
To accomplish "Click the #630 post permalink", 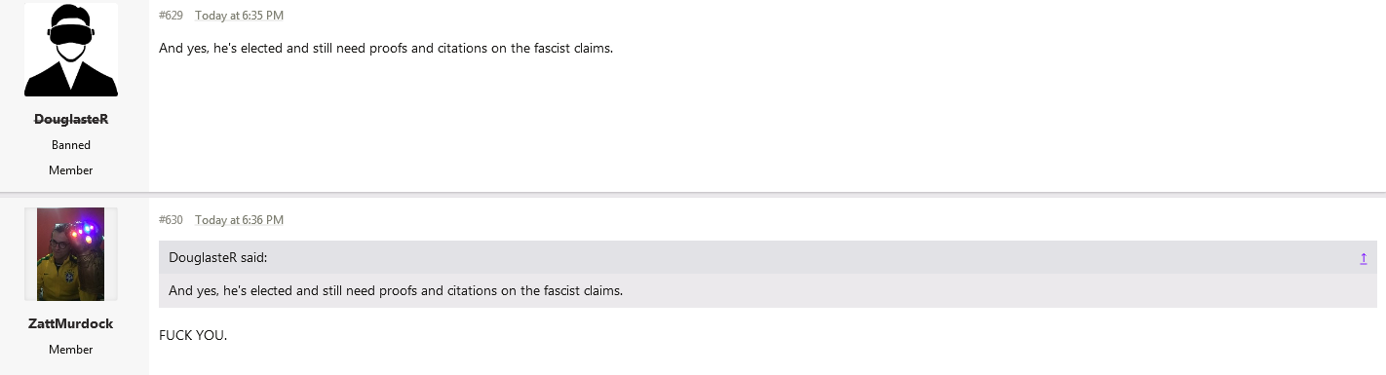I will click(x=171, y=220).
